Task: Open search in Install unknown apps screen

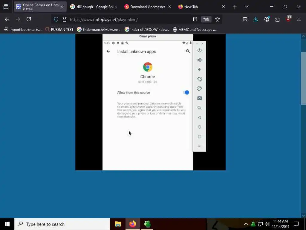Action: tap(188, 51)
